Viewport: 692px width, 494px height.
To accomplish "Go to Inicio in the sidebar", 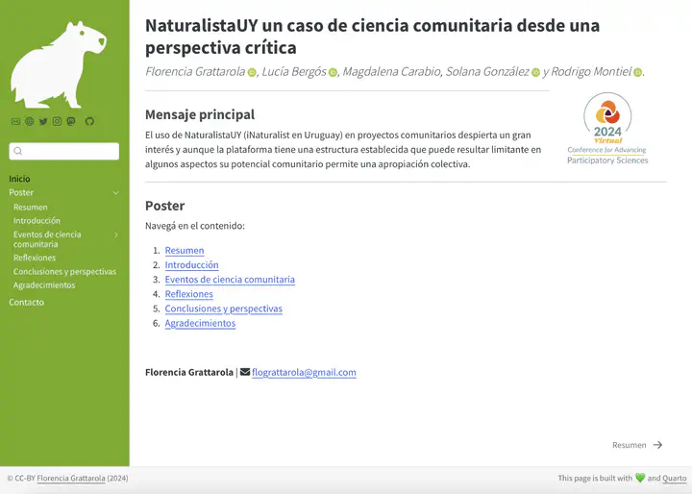I will [19, 179].
